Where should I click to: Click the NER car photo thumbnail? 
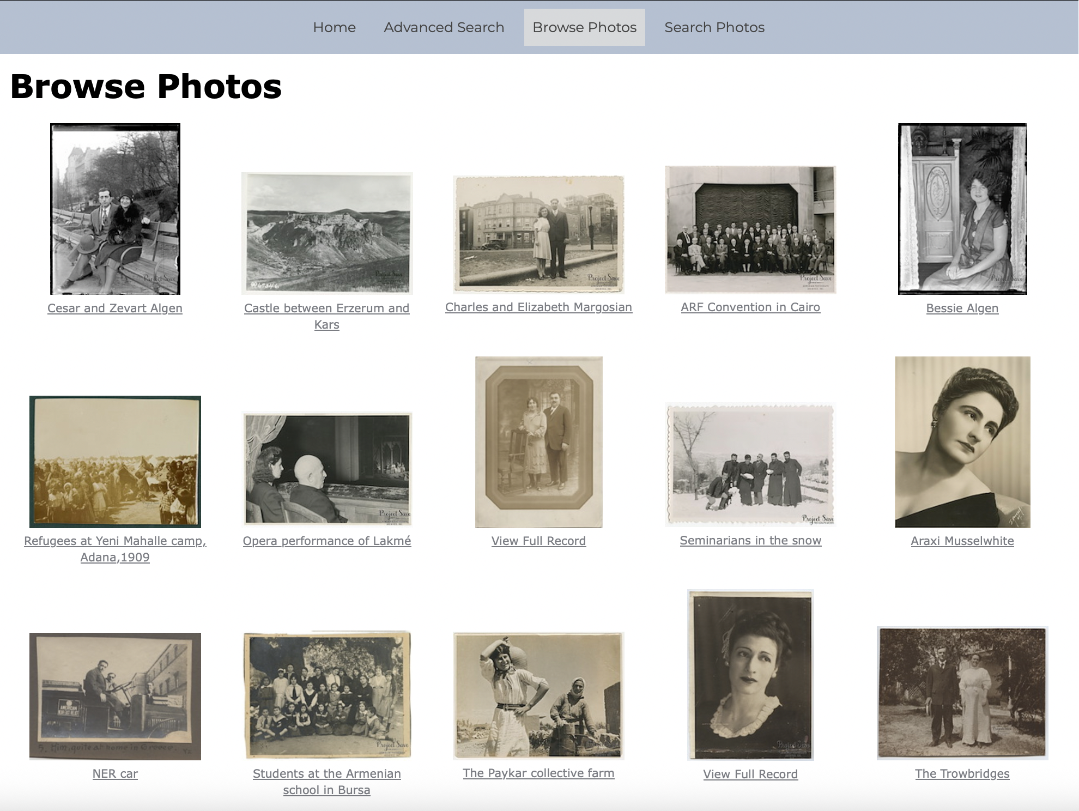click(115, 696)
